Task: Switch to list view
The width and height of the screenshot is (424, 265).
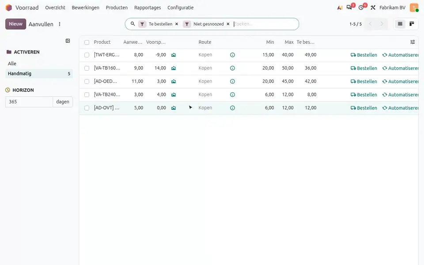Action: (400, 24)
